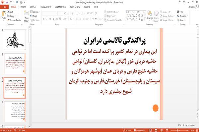Open Quick Styles gallery
This screenshot has height=132, width=199.
click(156, 17)
